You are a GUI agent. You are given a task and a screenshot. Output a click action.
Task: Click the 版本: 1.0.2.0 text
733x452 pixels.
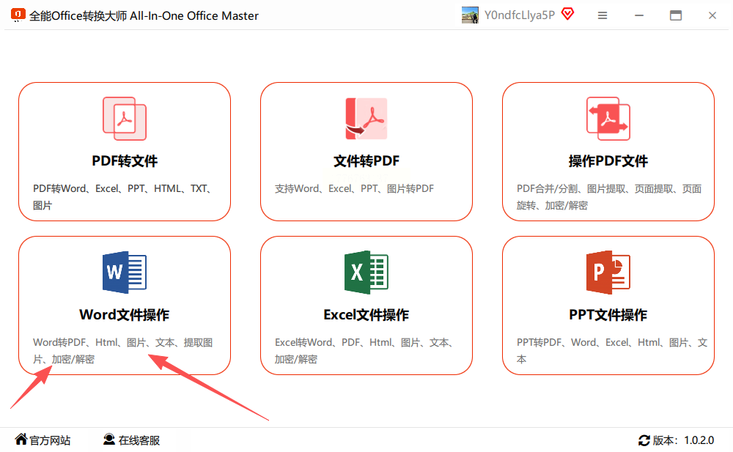(x=683, y=440)
